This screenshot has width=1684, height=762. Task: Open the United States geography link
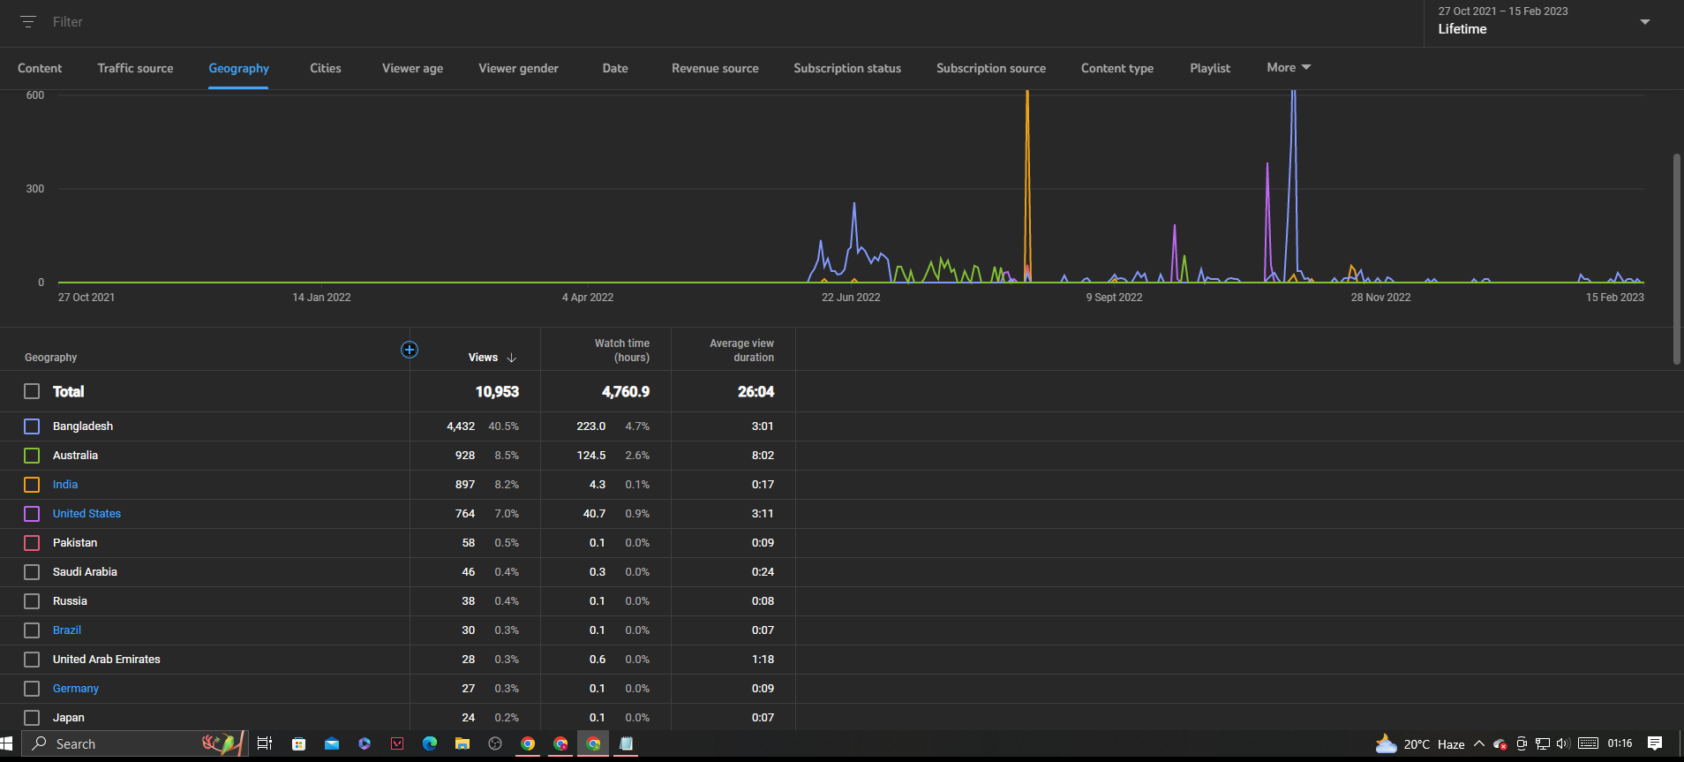pyautogui.click(x=86, y=514)
